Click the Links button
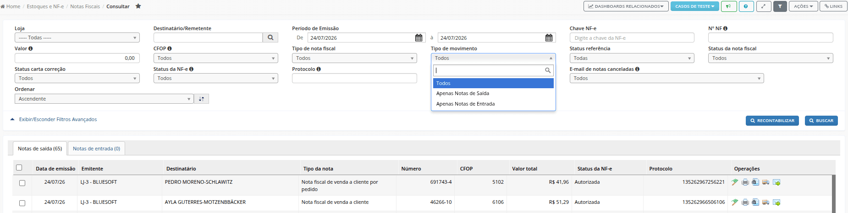848x213 pixels. [x=833, y=6]
